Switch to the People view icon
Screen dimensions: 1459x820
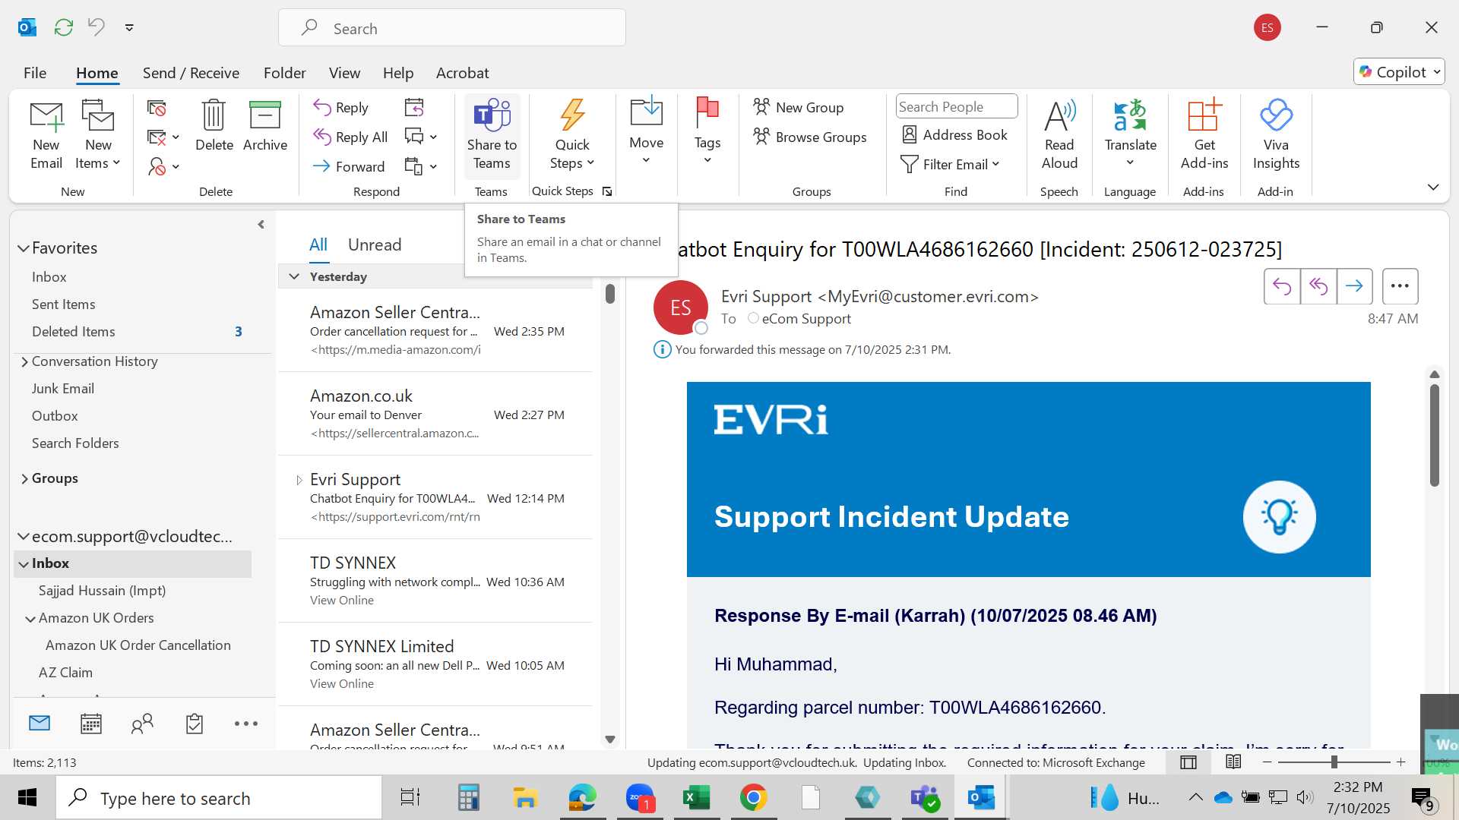click(142, 724)
